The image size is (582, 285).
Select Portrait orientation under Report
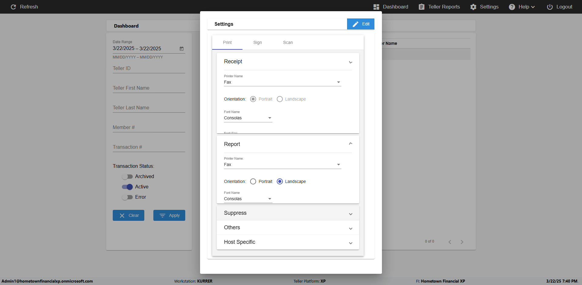253,181
